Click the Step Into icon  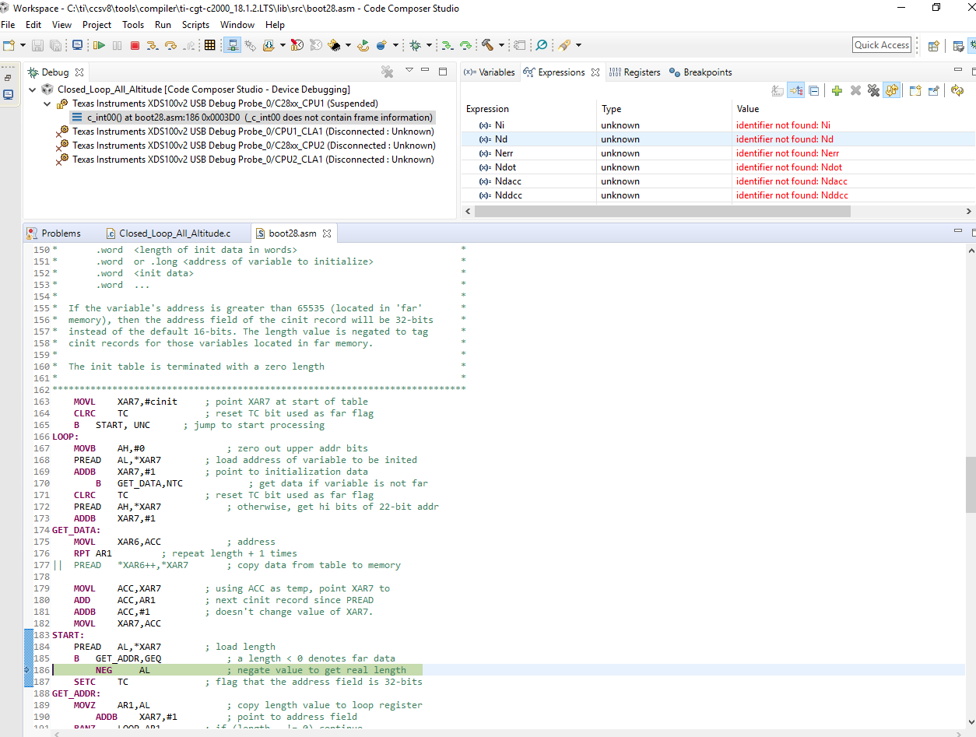click(152, 46)
